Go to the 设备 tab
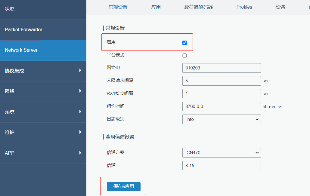The image size is (310, 196). tap(281, 7)
